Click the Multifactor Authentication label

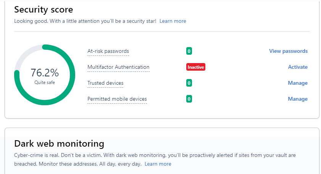pyautogui.click(x=118, y=67)
